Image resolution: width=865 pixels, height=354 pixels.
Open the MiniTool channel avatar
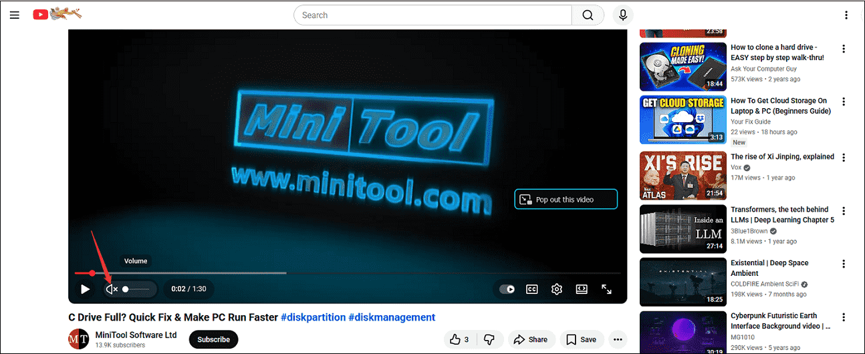[x=79, y=339]
